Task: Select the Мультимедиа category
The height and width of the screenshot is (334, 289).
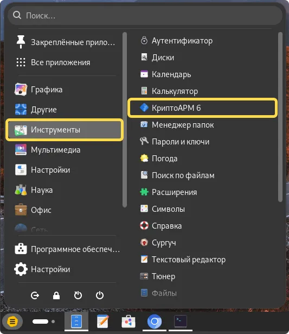Action: click(66, 150)
